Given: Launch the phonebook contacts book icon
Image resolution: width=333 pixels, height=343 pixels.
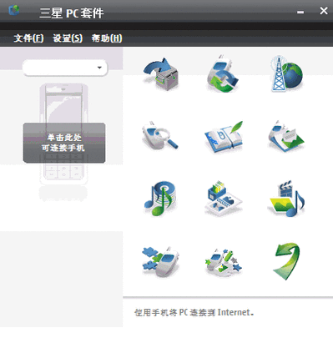Looking at the screenshot, I should [224, 137].
